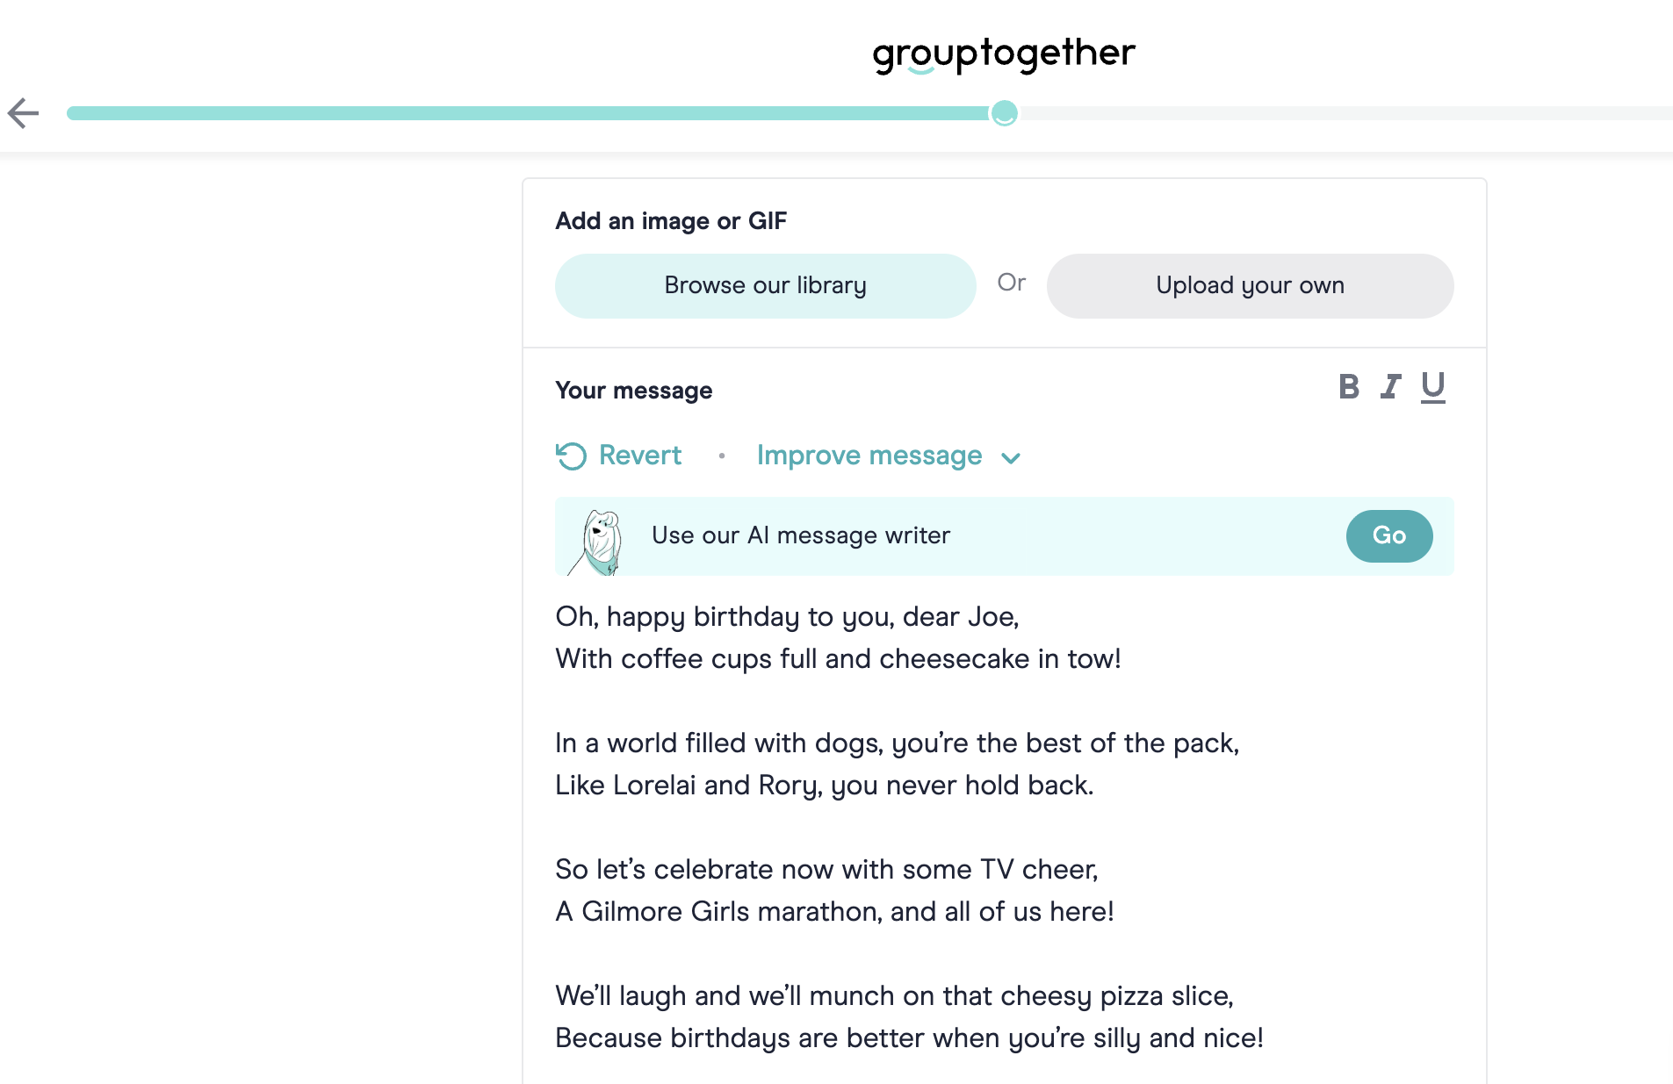Click the smiley knob on the progress bar
1673x1084 pixels.
[1004, 113]
